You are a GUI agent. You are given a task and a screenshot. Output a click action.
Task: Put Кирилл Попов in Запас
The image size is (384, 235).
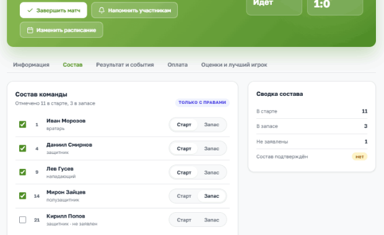[x=212, y=220]
